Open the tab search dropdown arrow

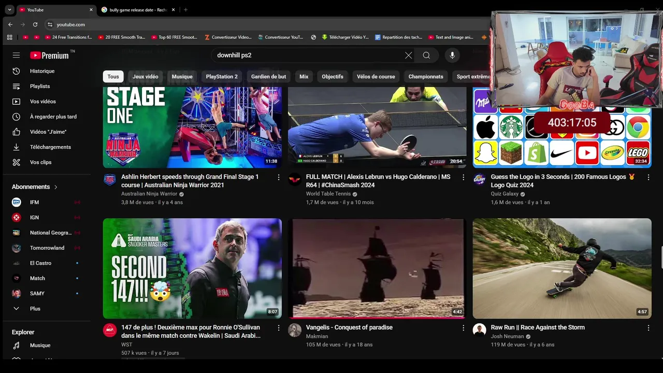9,9
